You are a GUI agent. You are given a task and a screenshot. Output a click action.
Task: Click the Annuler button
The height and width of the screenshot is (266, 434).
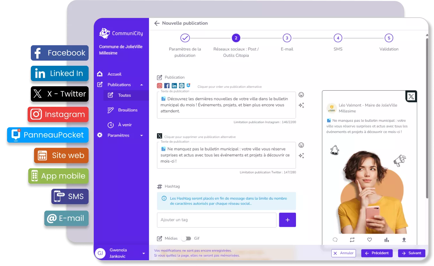(x=343, y=253)
